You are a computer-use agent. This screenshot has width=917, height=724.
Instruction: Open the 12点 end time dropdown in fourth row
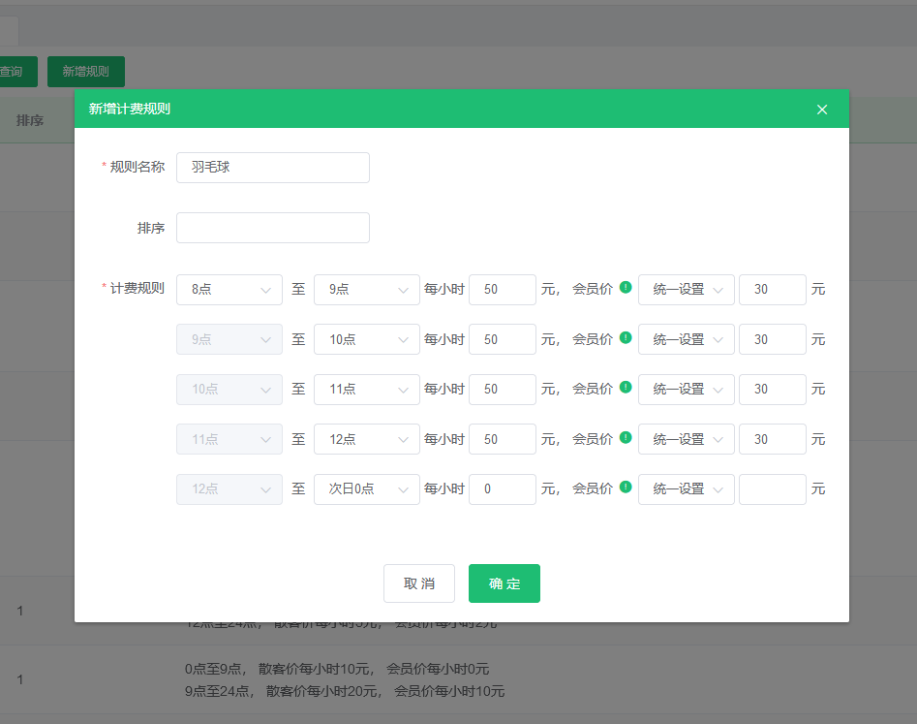click(x=367, y=439)
